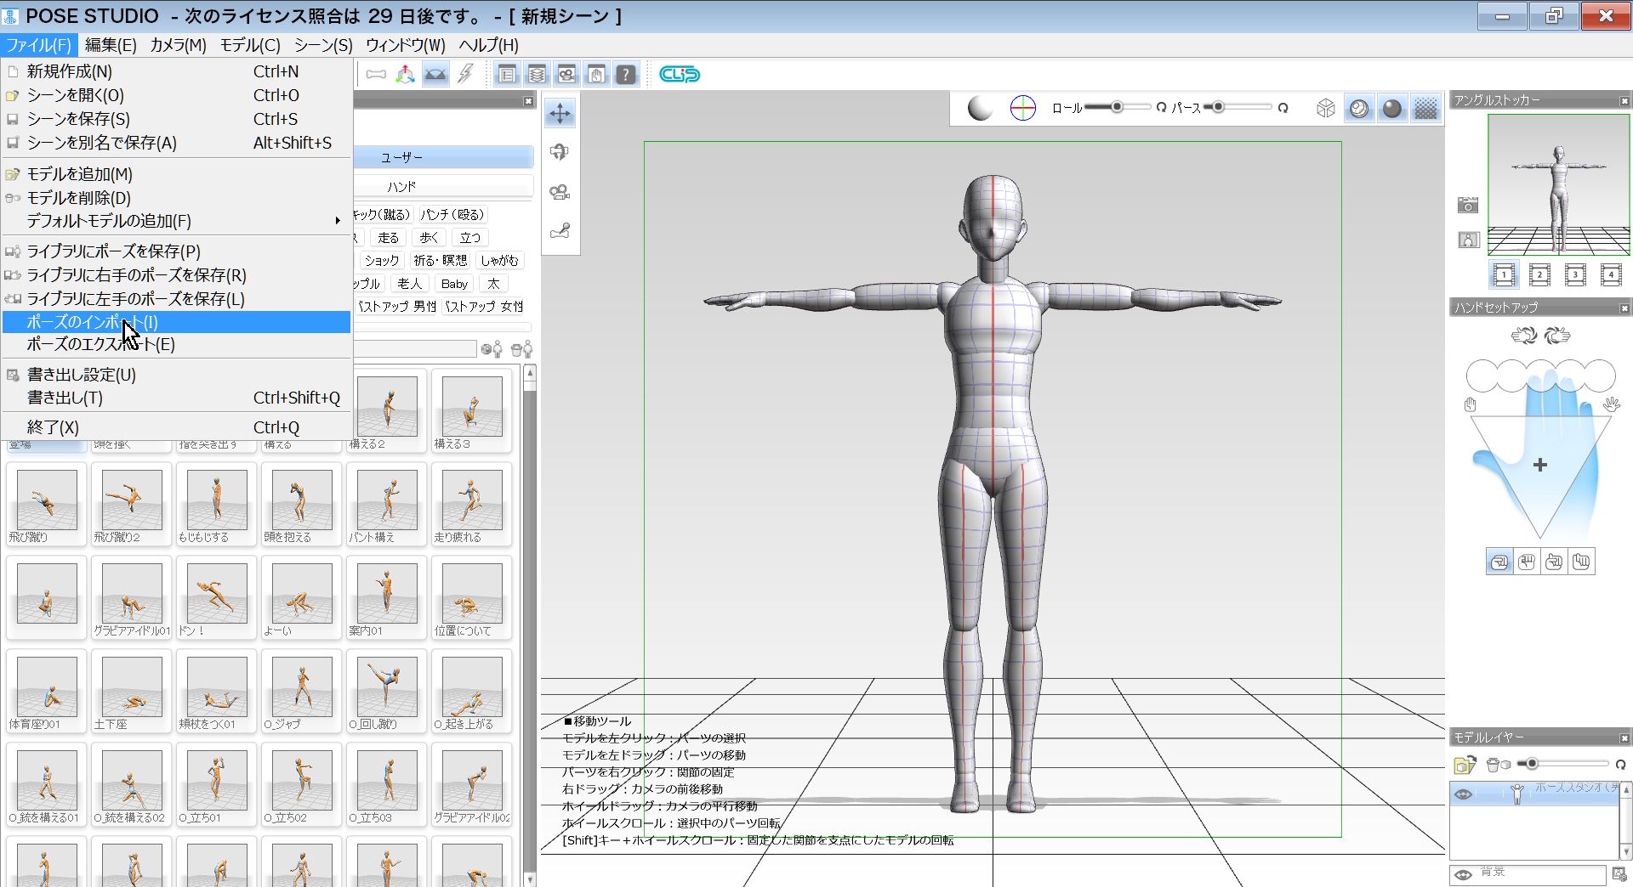Open the wireframe cube display dropdown
Screen dimensions: 1633x887
pos(1326,108)
